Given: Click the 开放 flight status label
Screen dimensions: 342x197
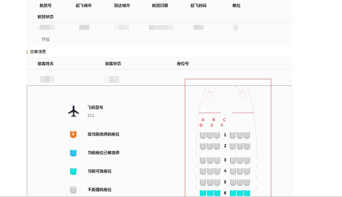Looking at the screenshot, I should point(46,39).
